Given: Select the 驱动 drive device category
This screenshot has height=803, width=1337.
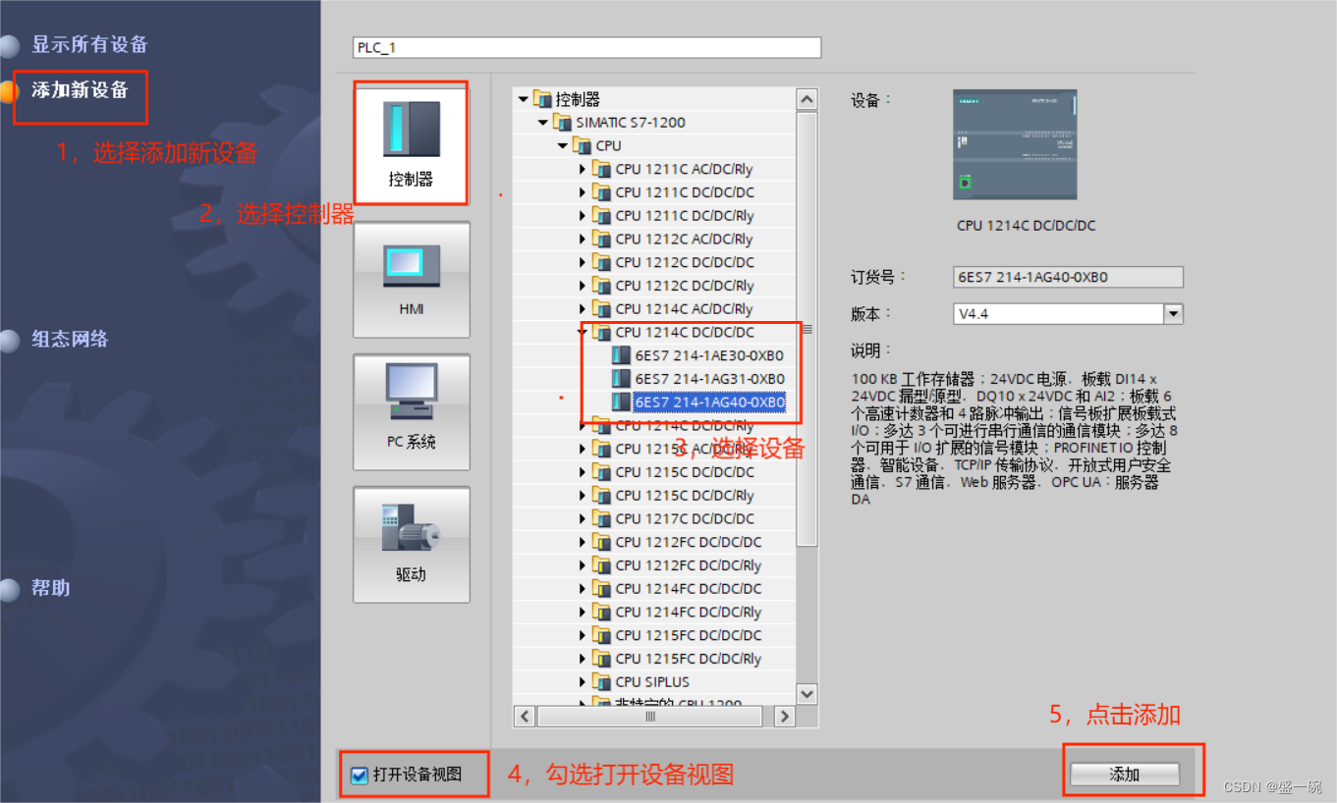Looking at the screenshot, I should tap(411, 545).
